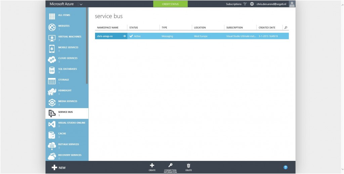Screen dimensions: 344x174
Task: Open the Websites globe icon
Action: (x=52, y=27)
